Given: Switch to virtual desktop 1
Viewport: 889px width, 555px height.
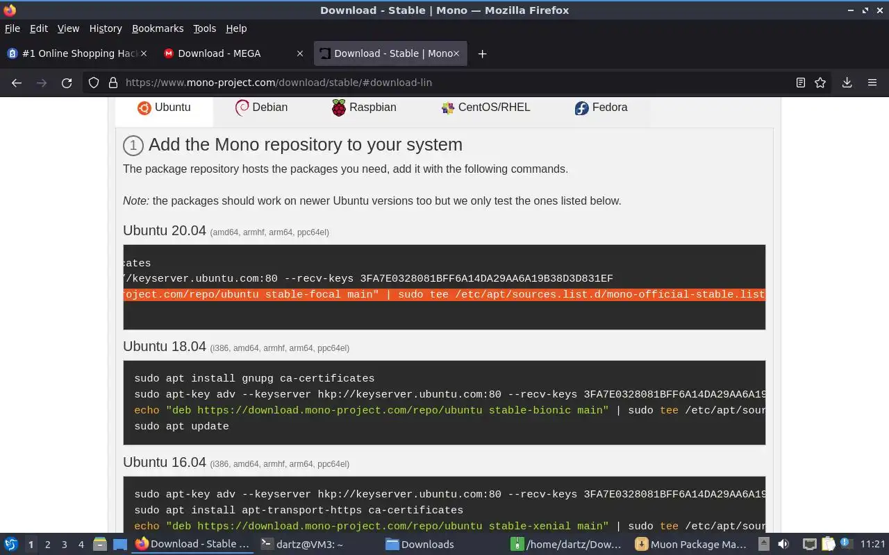Looking at the screenshot, I should pyautogui.click(x=31, y=545).
